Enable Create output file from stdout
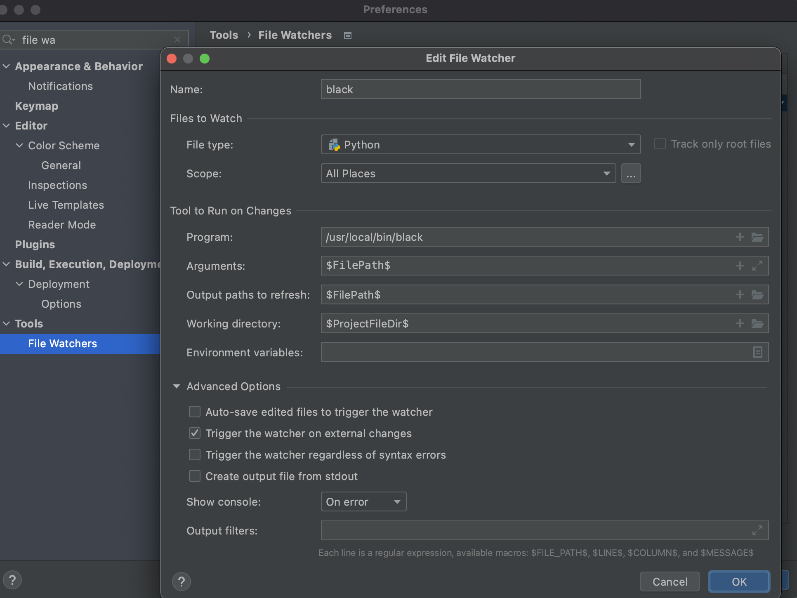This screenshot has height=598, width=797. (195, 476)
